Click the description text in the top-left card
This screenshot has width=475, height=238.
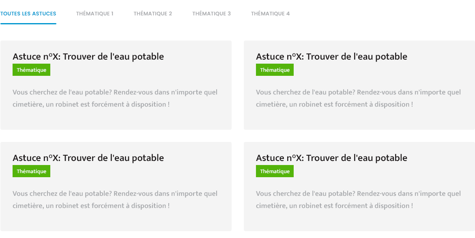[115, 98]
